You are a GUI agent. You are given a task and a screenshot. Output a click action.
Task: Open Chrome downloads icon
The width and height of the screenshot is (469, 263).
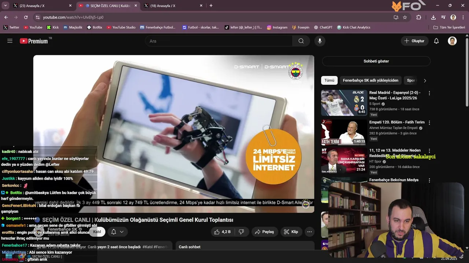[x=433, y=17]
